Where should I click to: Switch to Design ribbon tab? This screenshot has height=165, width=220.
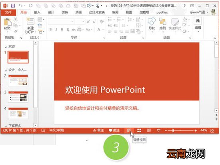point(51,12)
